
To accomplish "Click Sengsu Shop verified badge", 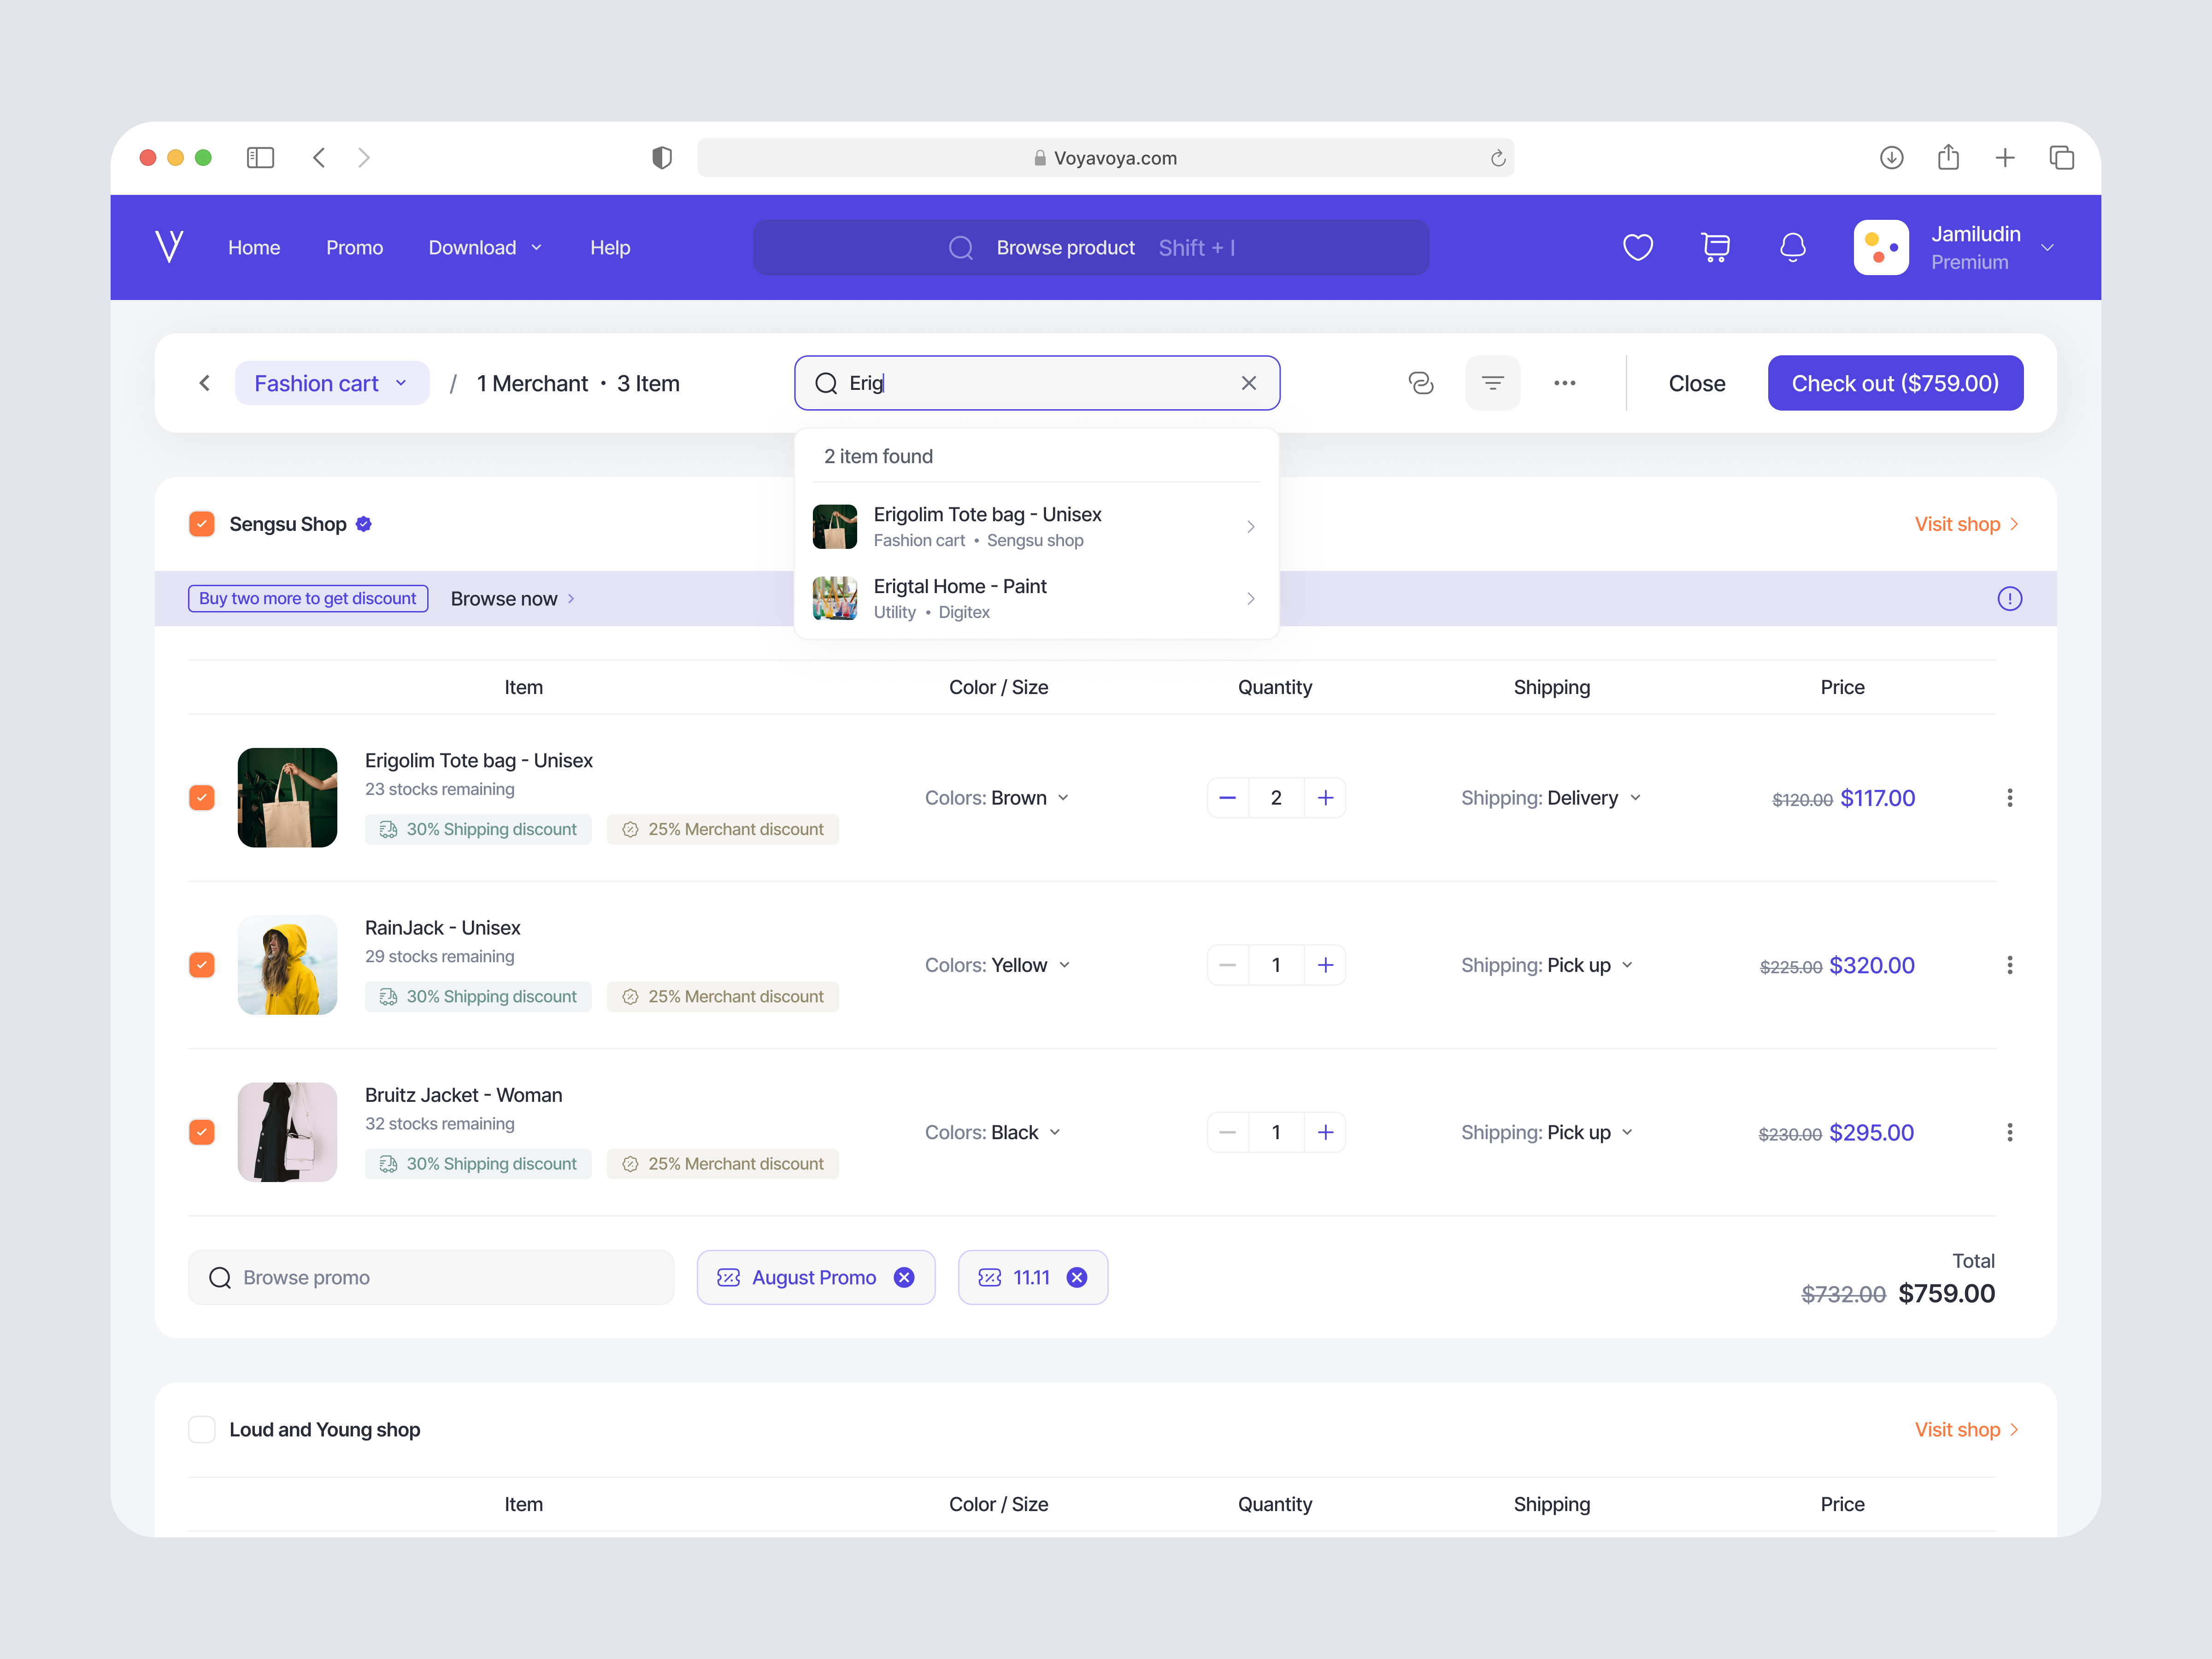I will point(364,524).
